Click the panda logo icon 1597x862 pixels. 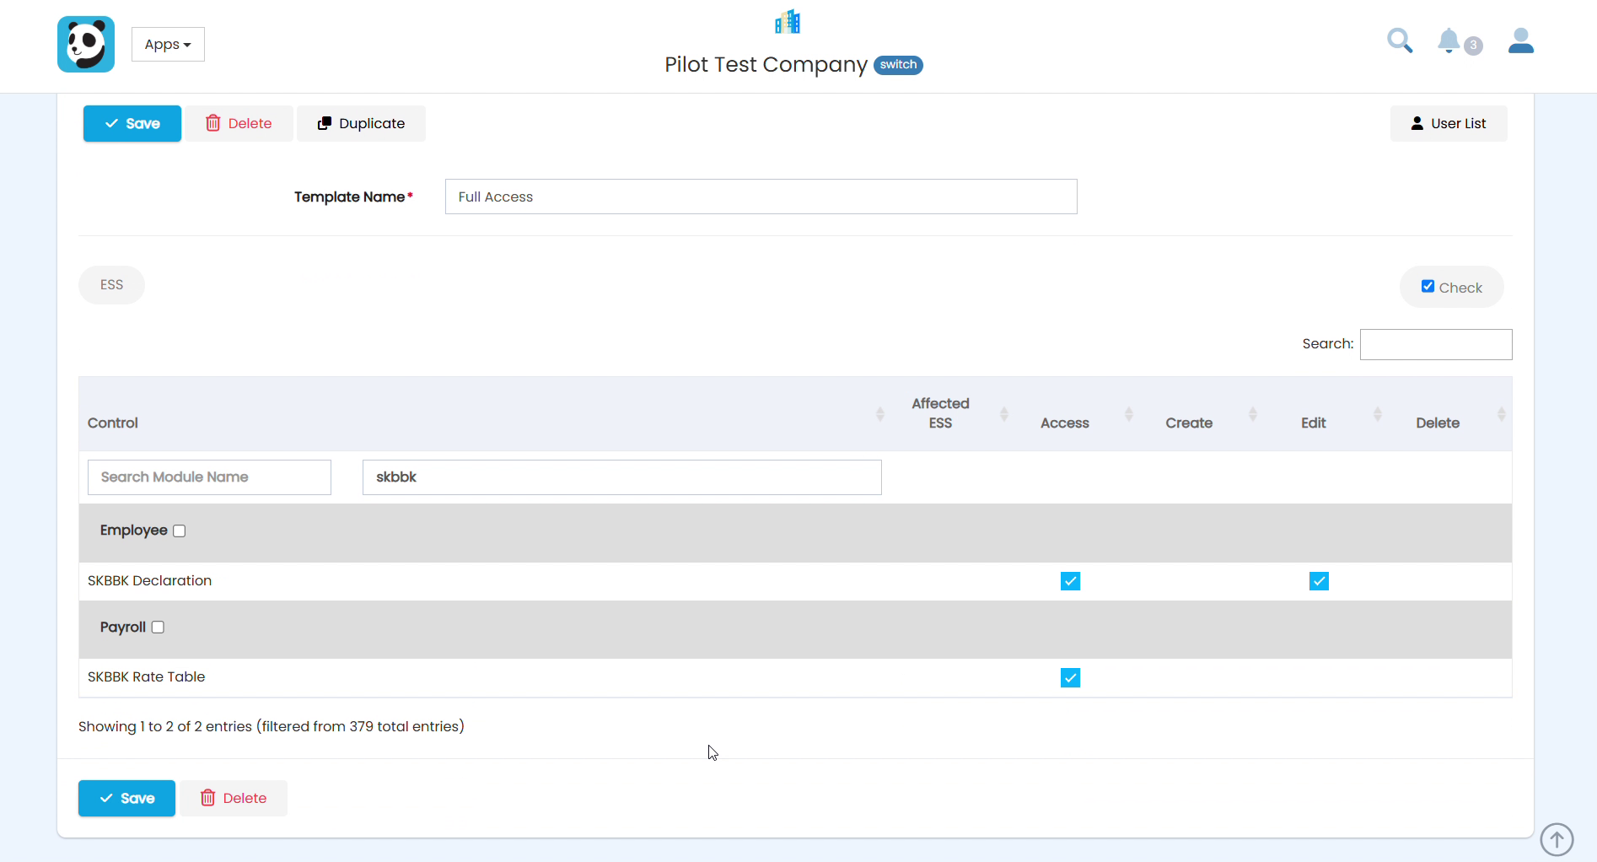(86, 44)
